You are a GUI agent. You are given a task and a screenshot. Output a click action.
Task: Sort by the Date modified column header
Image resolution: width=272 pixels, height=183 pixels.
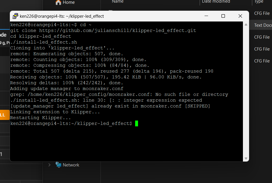tap(216, 1)
